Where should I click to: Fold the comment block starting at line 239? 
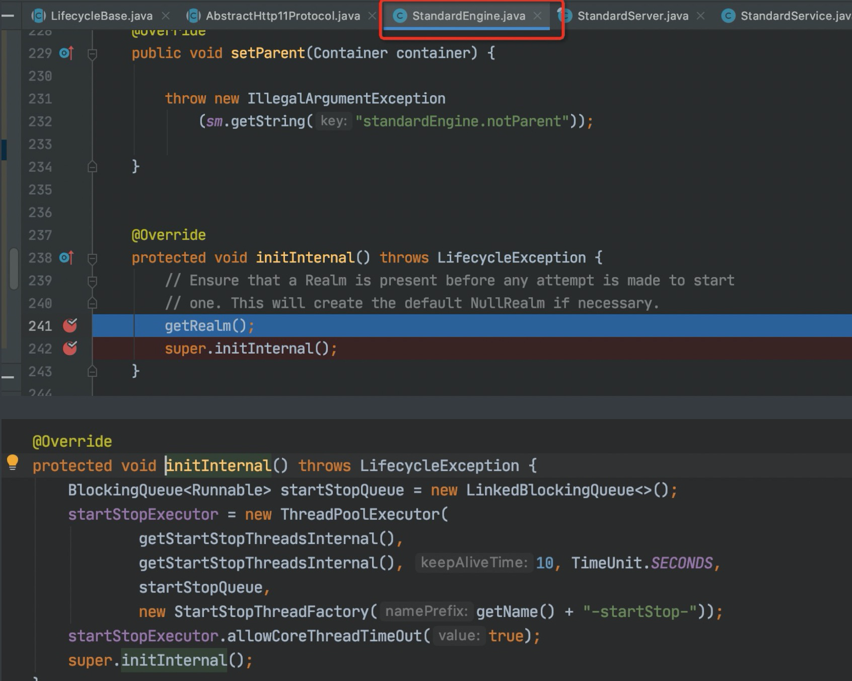(x=92, y=281)
